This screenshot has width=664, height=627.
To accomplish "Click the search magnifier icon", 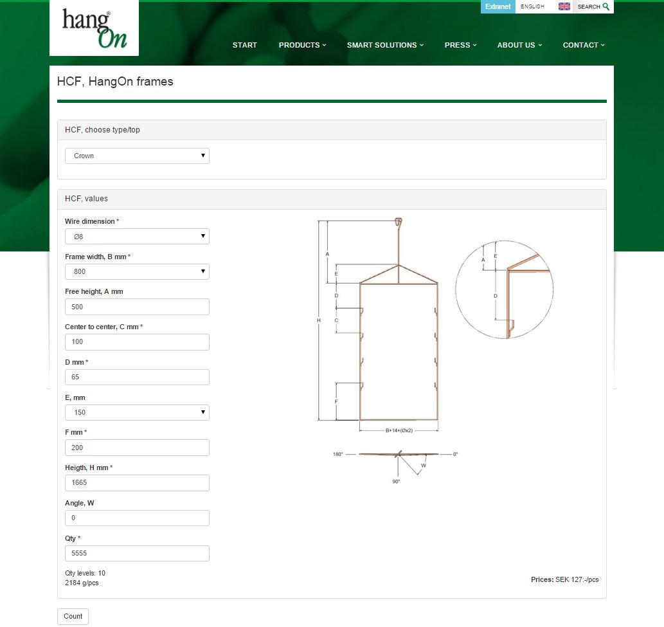I will pyautogui.click(x=606, y=6).
